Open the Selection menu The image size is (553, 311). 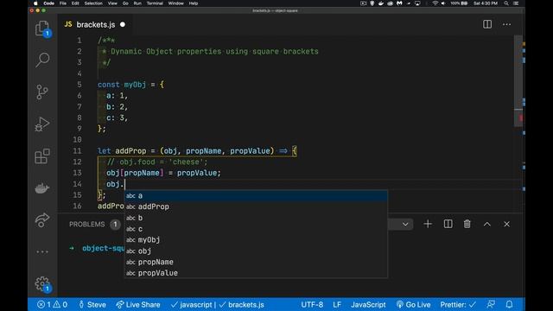pos(93,3)
